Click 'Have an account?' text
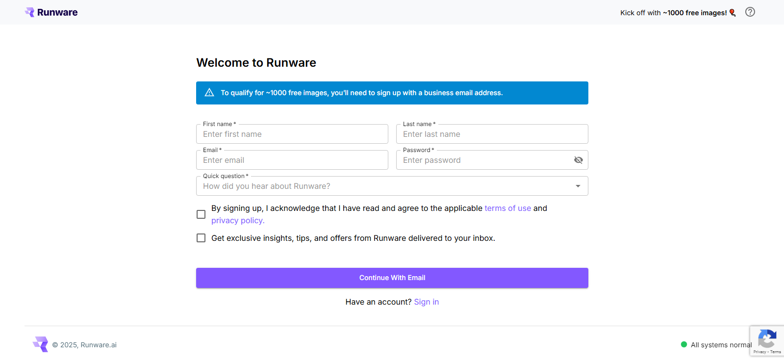The image size is (784, 362). (378, 302)
